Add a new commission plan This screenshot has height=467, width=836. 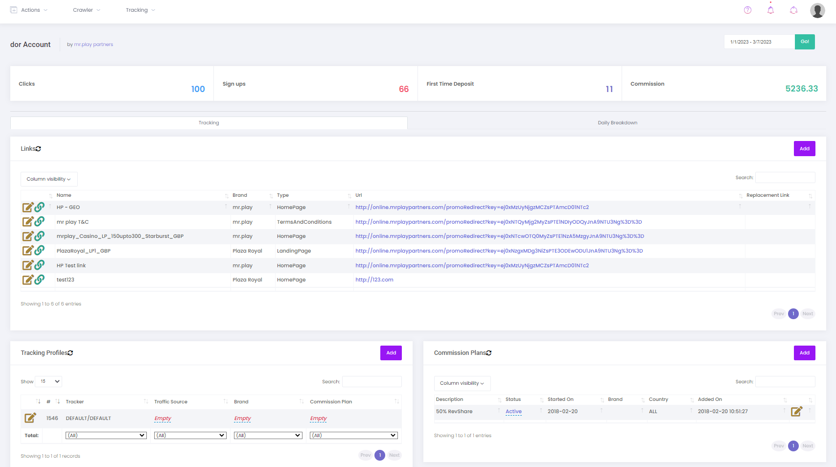tap(805, 353)
